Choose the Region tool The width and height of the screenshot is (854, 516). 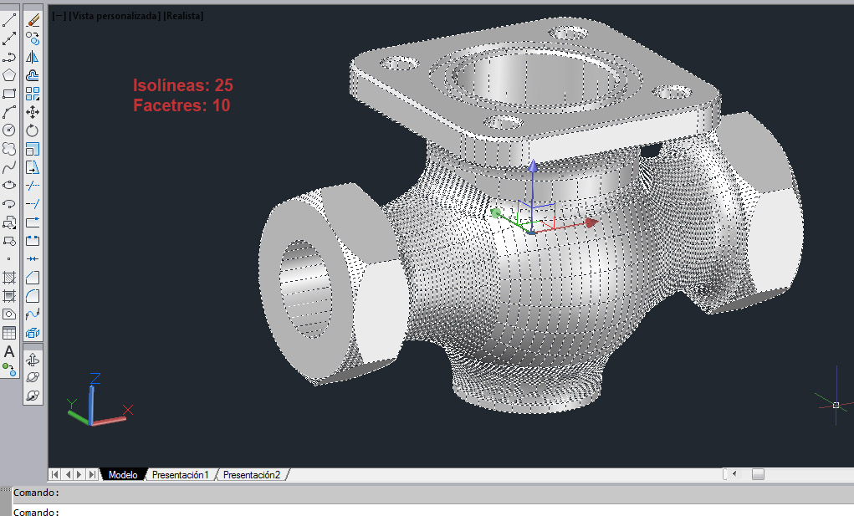point(9,314)
